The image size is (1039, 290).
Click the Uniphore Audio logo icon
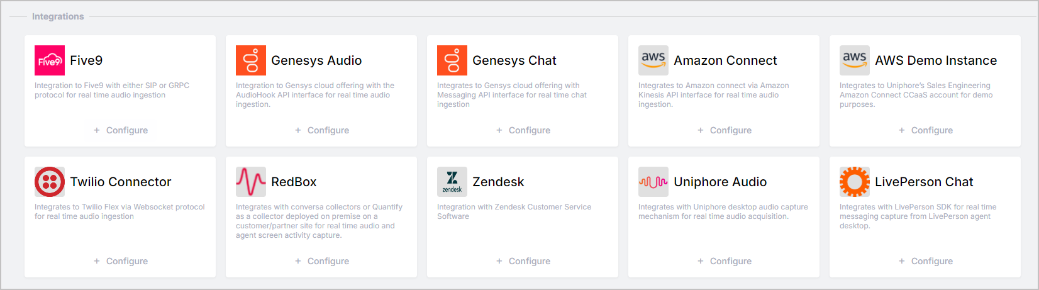point(653,182)
